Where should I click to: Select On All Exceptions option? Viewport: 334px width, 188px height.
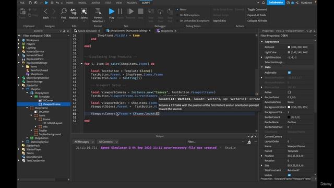177,15
